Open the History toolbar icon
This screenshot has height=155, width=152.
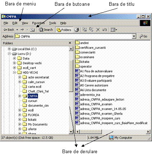[x=77, y=30]
